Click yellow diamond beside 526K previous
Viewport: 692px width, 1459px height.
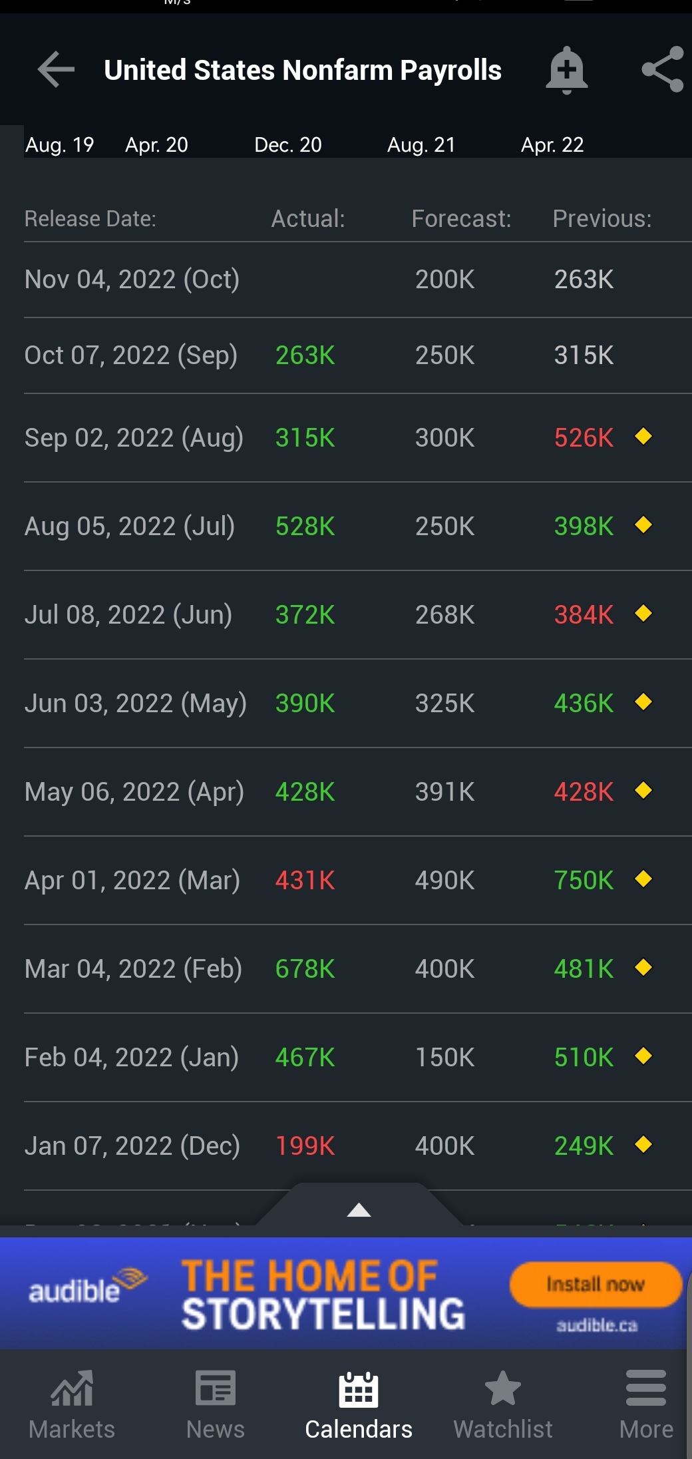pos(643,437)
